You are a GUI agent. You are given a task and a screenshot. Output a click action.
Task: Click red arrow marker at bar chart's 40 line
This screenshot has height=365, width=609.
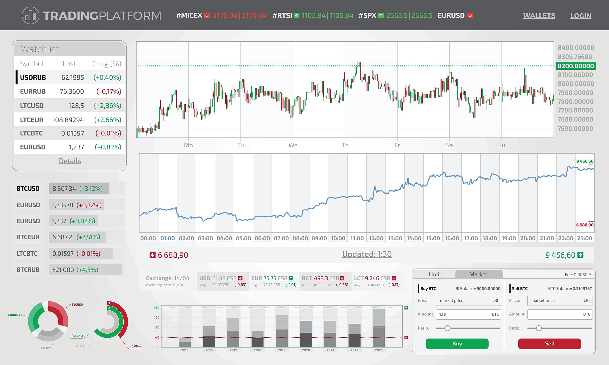(406, 338)
